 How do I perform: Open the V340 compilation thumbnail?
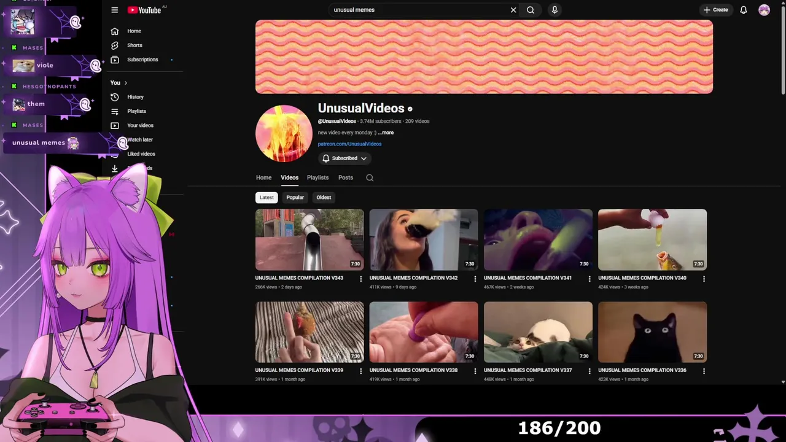652,239
